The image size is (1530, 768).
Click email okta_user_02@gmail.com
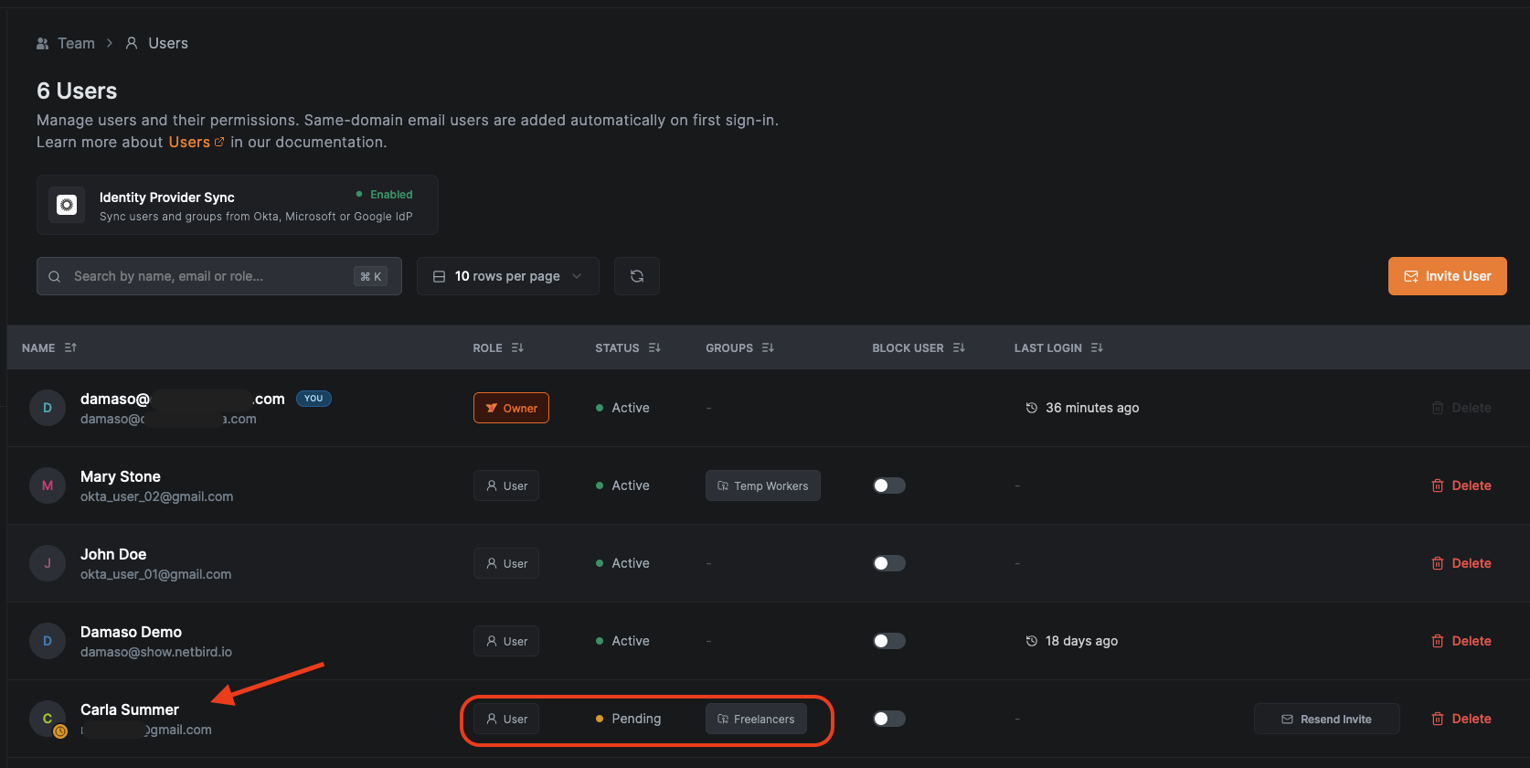click(x=156, y=496)
